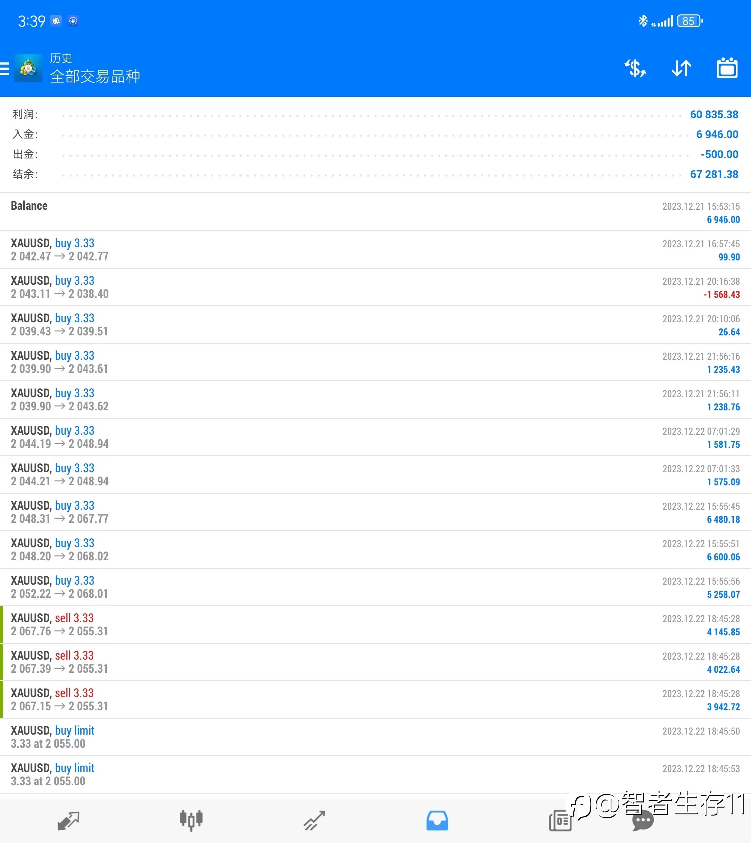
Task: Open the chat messages tab
Action: click(643, 821)
